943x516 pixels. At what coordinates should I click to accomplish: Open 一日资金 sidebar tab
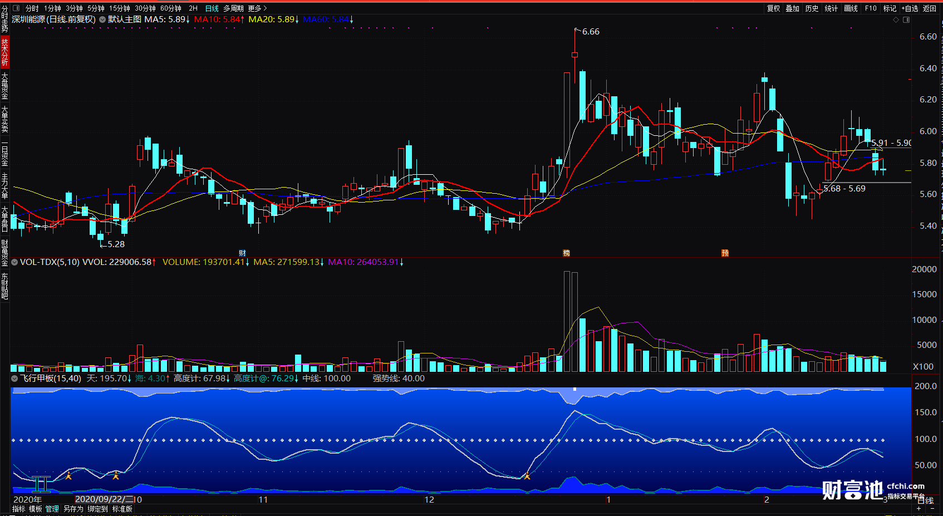[x=4, y=153]
